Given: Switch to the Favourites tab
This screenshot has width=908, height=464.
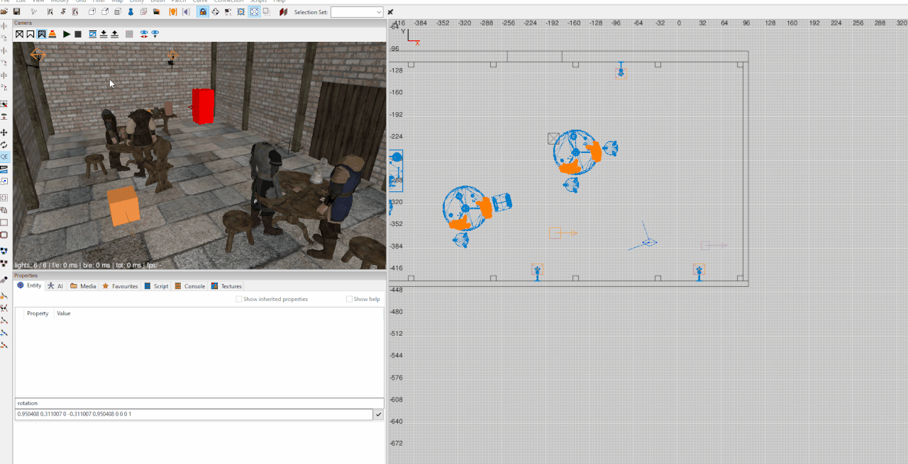Looking at the screenshot, I should pyautogui.click(x=120, y=286).
